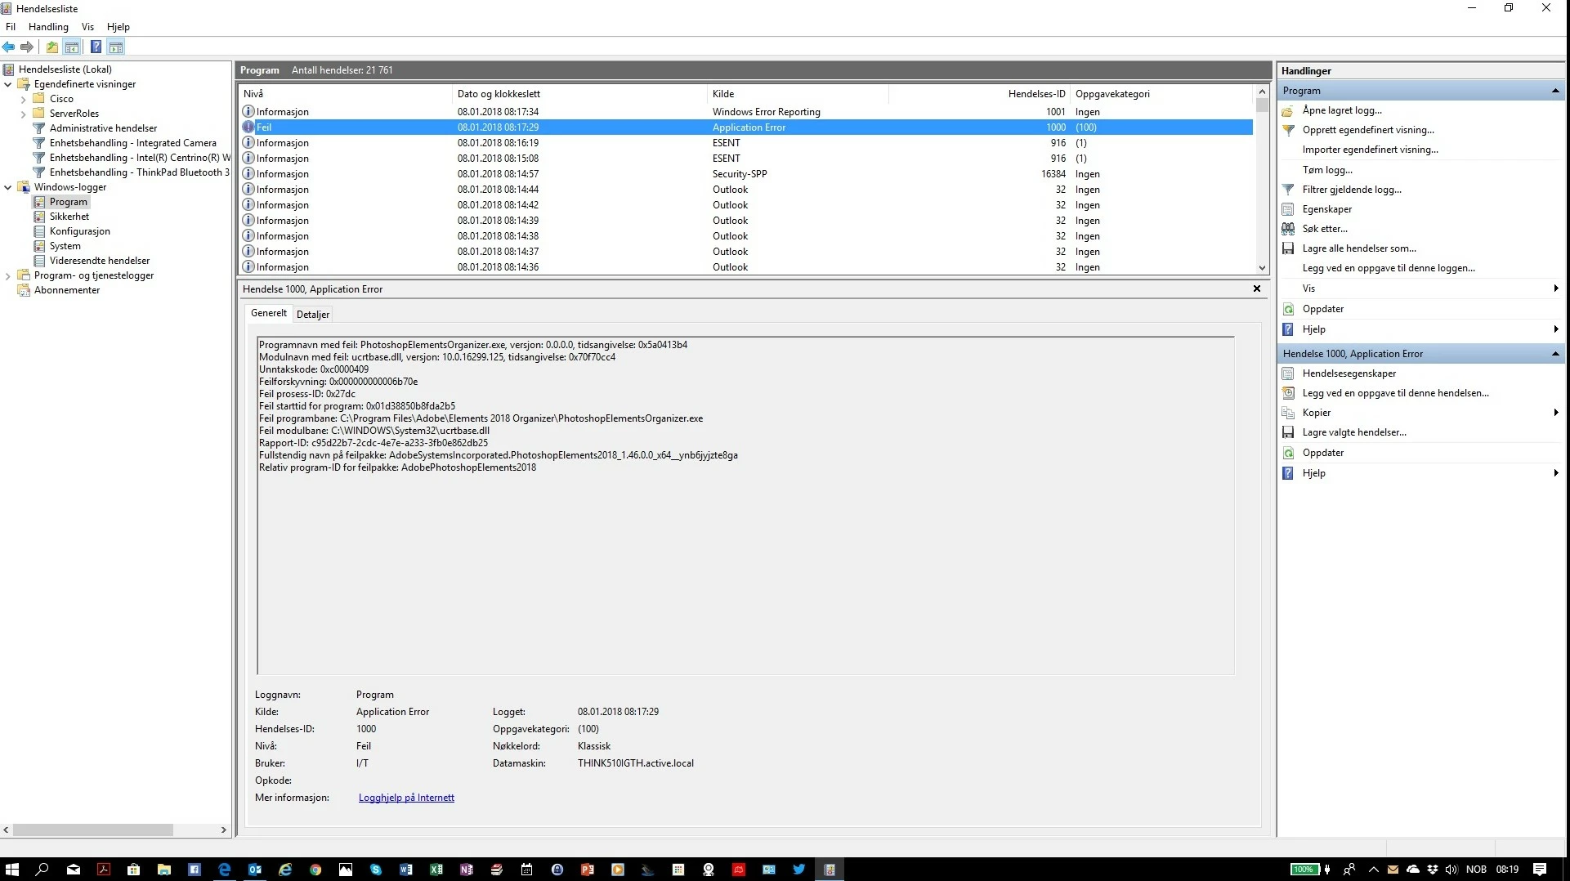
Task: Click the tree pane horizontal scrollbar thumb
Action: click(x=93, y=830)
